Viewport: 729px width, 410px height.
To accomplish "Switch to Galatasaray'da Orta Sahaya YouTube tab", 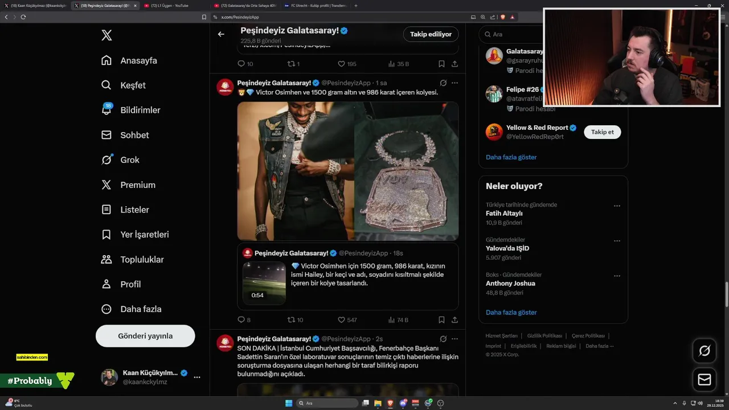I will pyautogui.click(x=246, y=6).
